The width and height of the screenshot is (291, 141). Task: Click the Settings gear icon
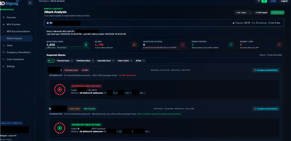pyautogui.click(x=3, y=66)
